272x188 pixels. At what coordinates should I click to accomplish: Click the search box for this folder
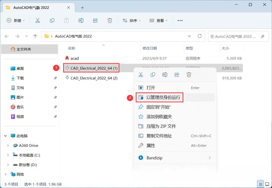click(x=238, y=36)
